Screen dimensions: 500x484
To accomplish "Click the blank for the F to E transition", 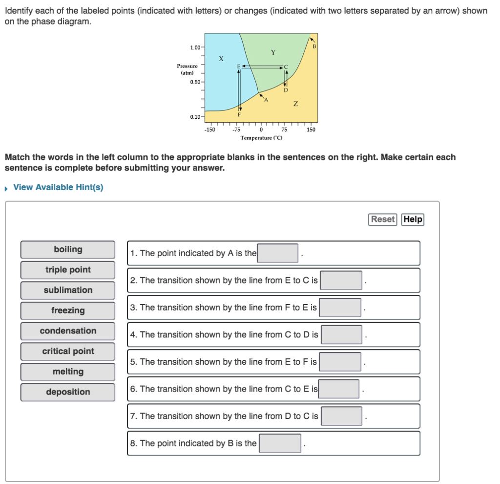I will pos(341,307).
